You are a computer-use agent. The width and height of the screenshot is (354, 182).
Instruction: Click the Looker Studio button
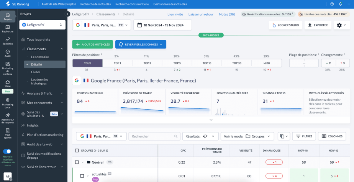point(285,25)
